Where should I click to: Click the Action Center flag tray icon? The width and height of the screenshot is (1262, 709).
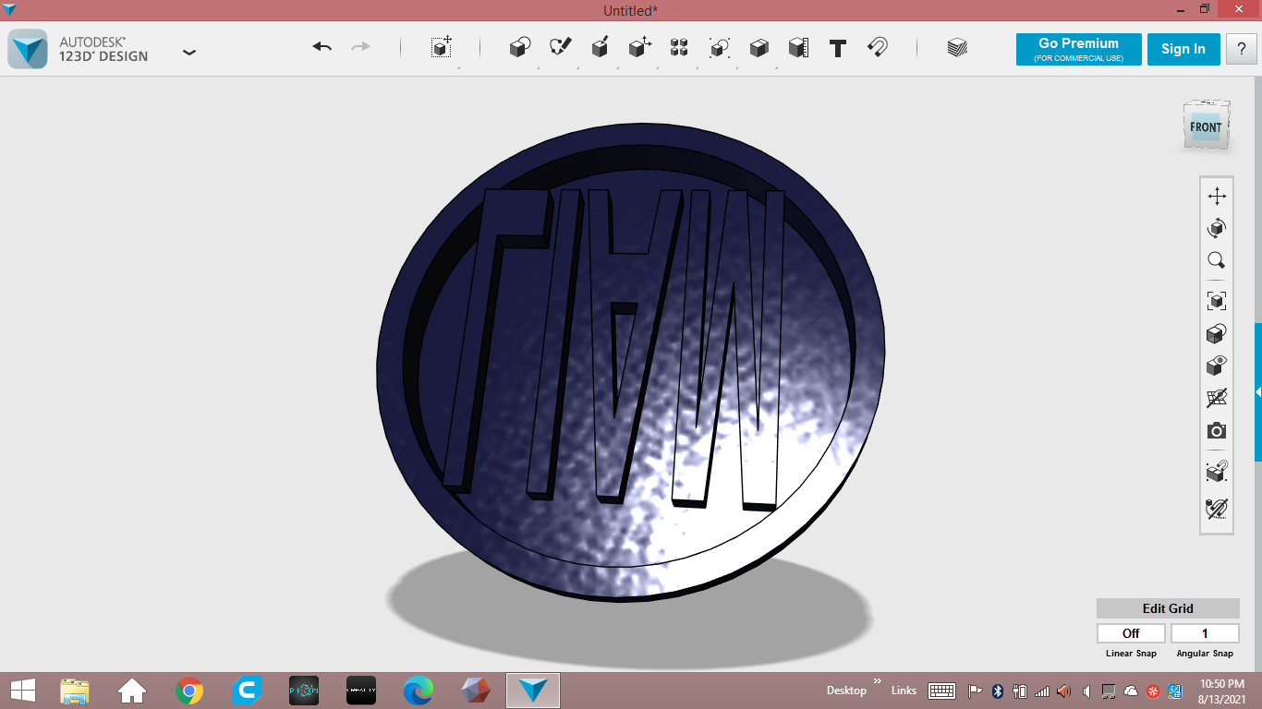pos(976,691)
